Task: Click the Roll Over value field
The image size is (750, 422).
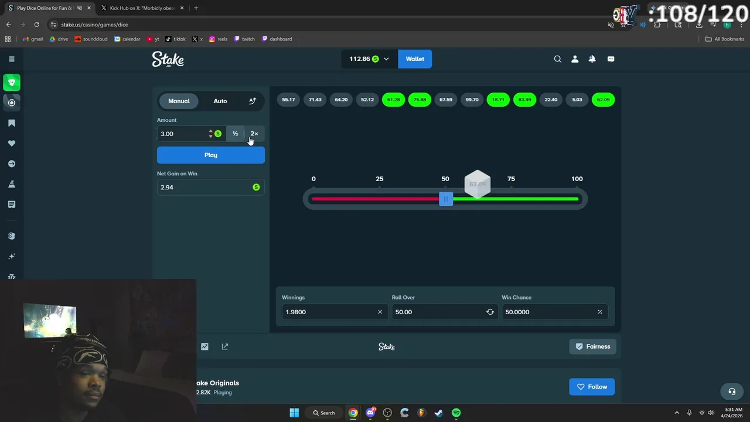Action: pos(445,312)
